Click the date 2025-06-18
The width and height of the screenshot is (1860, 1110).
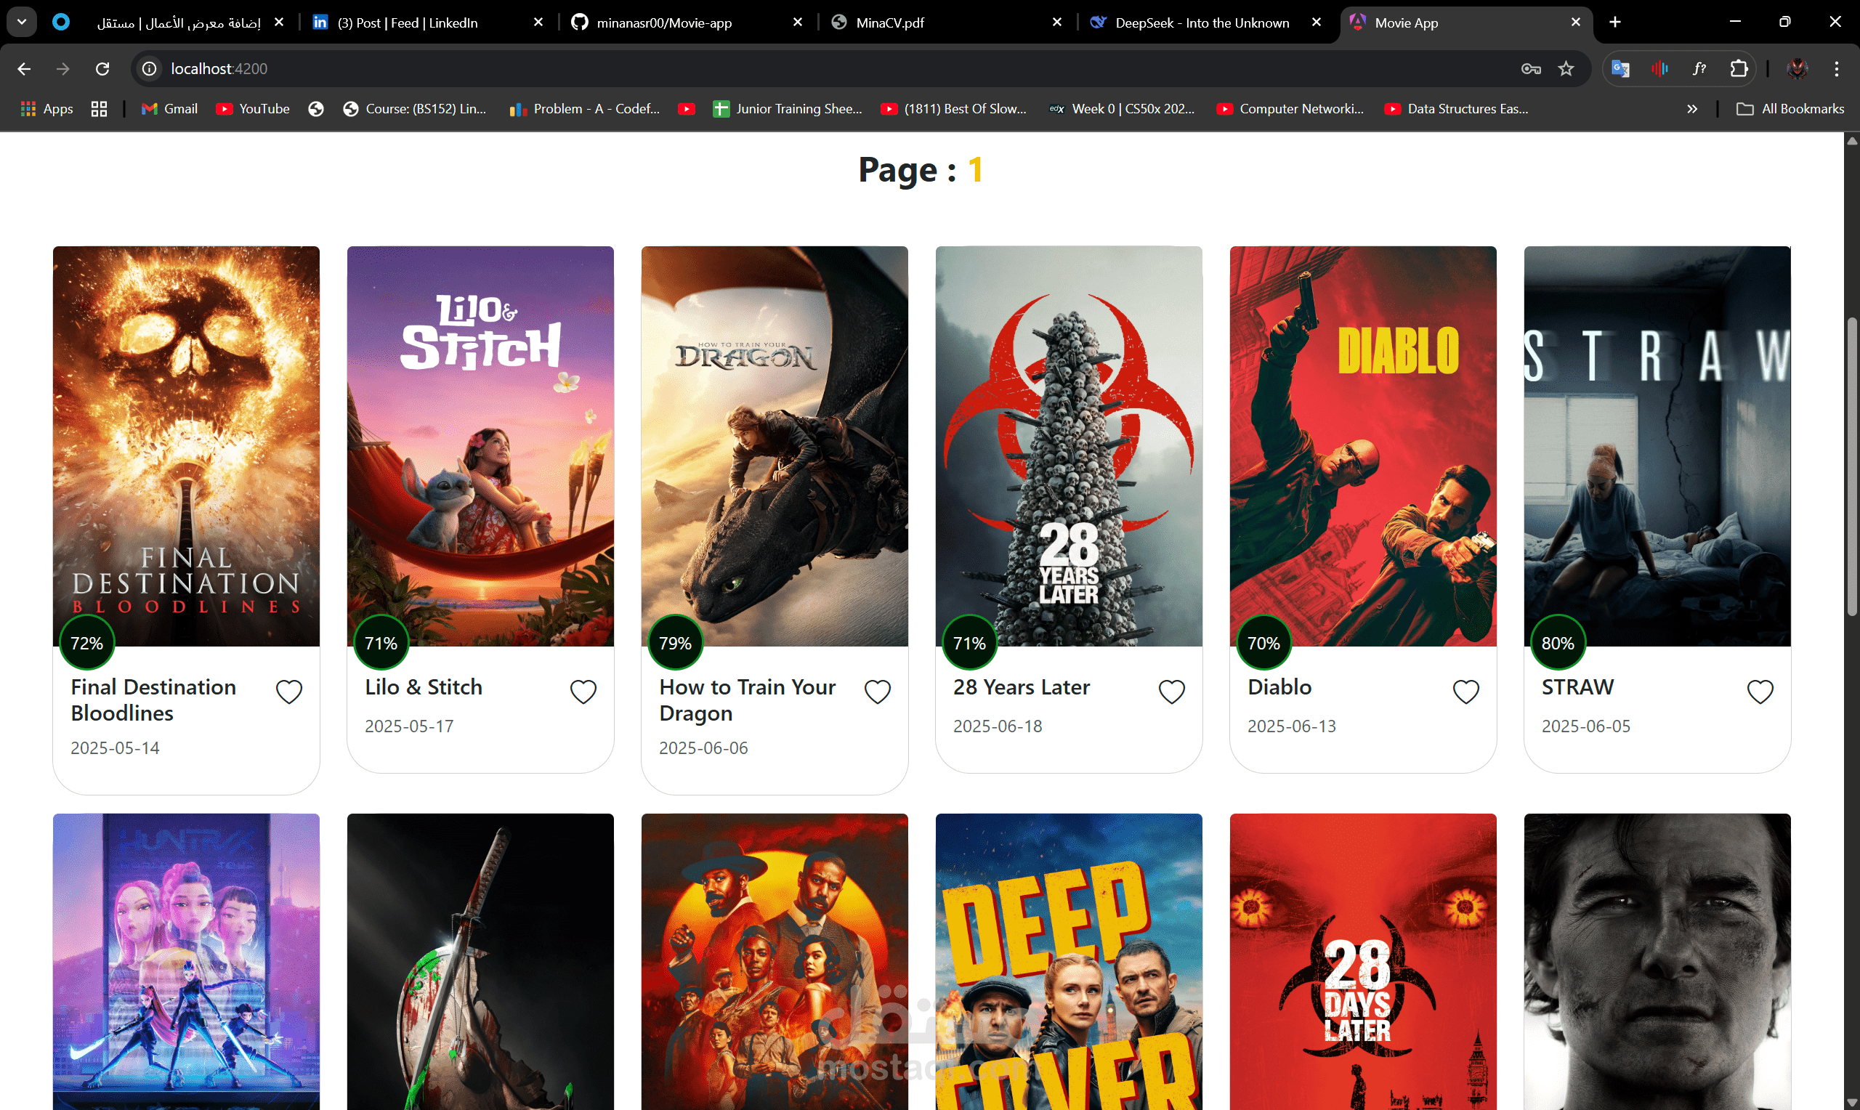pos(997,726)
